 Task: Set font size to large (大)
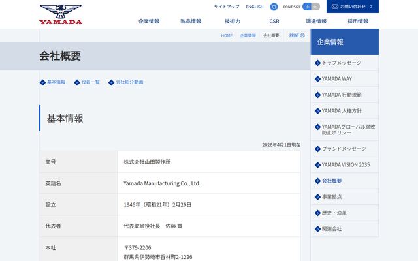pyautogui.click(x=315, y=7)
